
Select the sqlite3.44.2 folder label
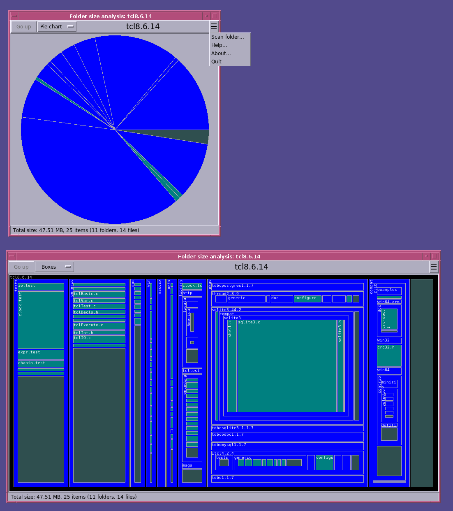[226, 310]
